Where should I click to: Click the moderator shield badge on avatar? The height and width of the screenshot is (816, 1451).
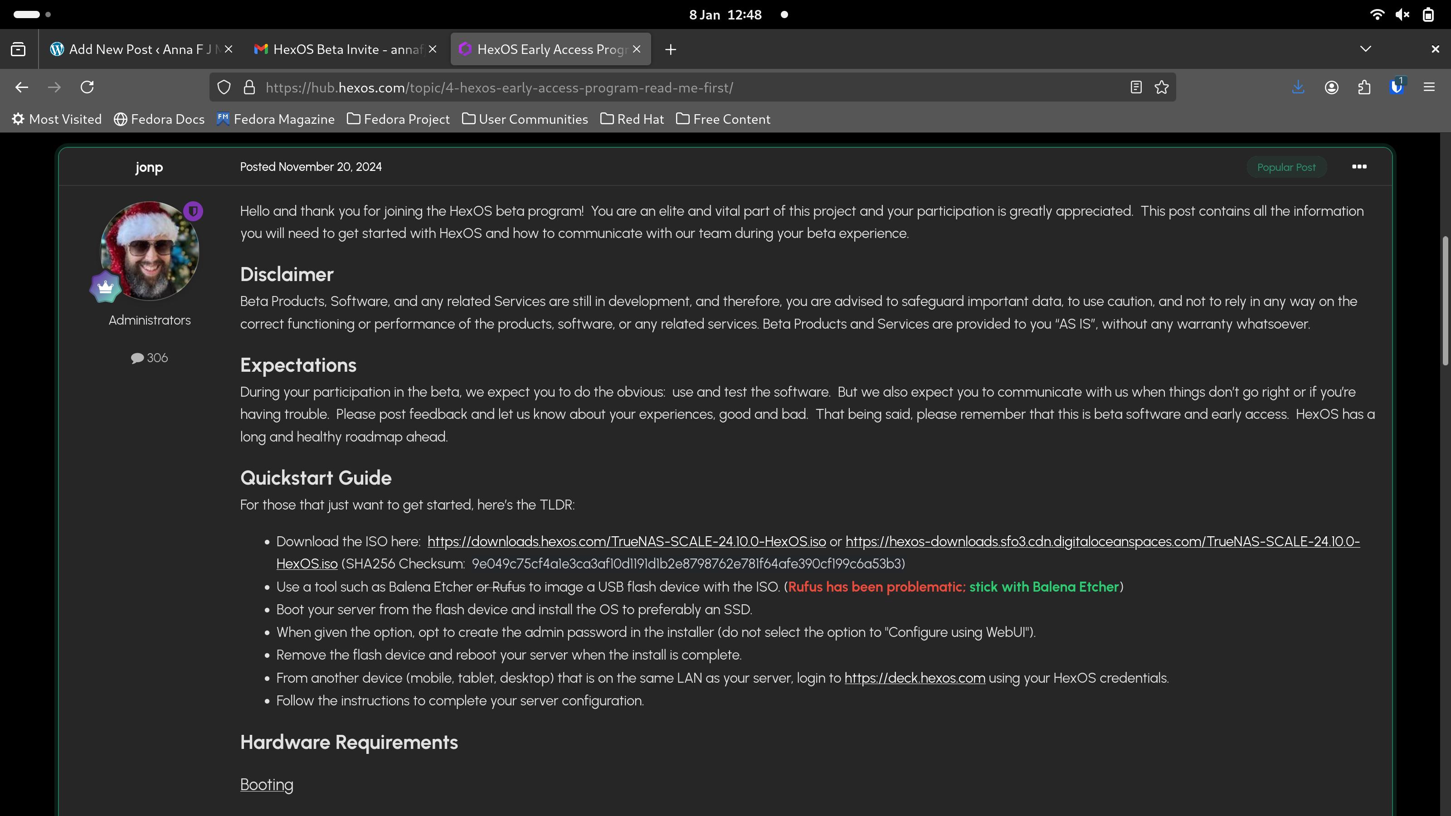(x=193, y=211)
